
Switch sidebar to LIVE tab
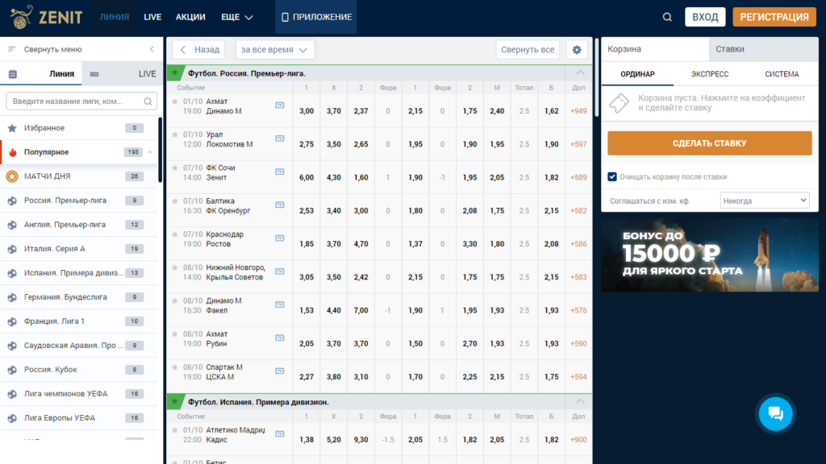[123, 74]
